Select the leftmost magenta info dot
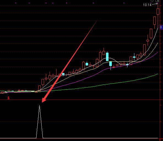This screenshot has width=163, height=141. click(x=16, y=3)
